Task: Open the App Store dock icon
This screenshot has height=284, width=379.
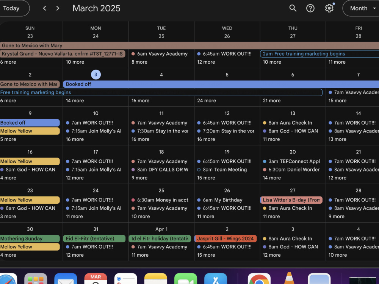Action: coord(216,279)
